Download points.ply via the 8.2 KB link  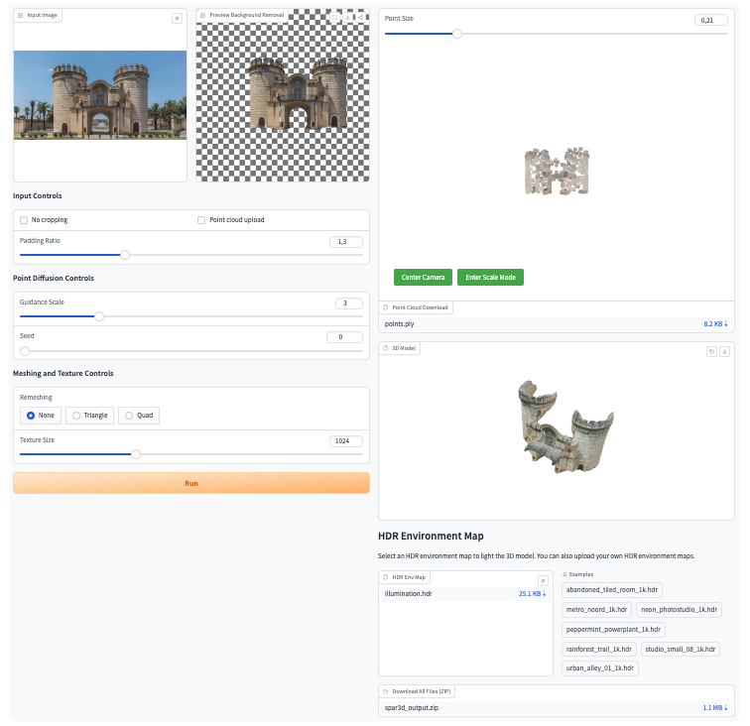point(715,324)
